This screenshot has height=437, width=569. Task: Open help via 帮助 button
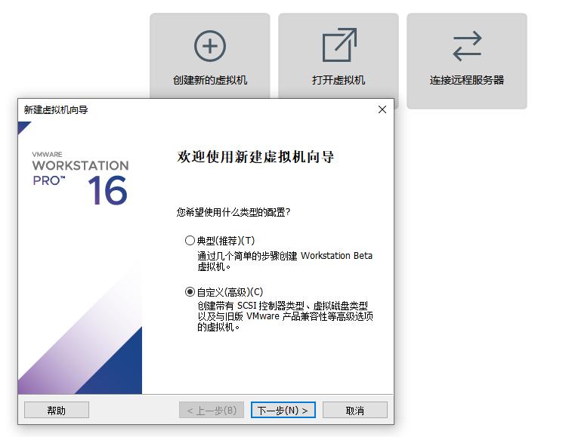point(56,410)
